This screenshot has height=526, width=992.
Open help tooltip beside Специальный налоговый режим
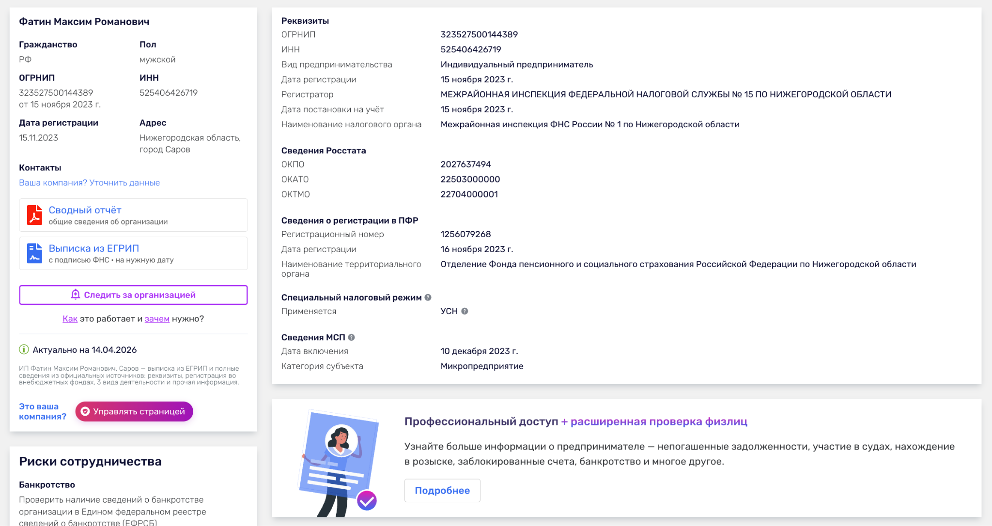tap(428, 297)
